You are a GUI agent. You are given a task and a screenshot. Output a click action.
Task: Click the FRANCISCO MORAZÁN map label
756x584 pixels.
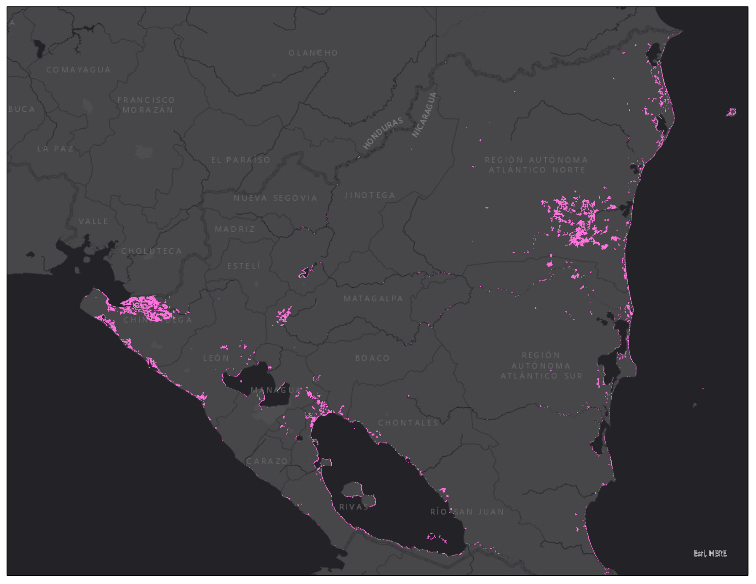point(147,105)
